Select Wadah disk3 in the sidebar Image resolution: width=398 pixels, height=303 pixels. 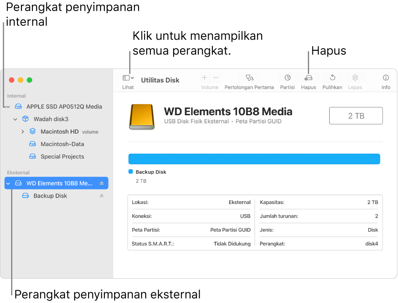tap(51, 119)
